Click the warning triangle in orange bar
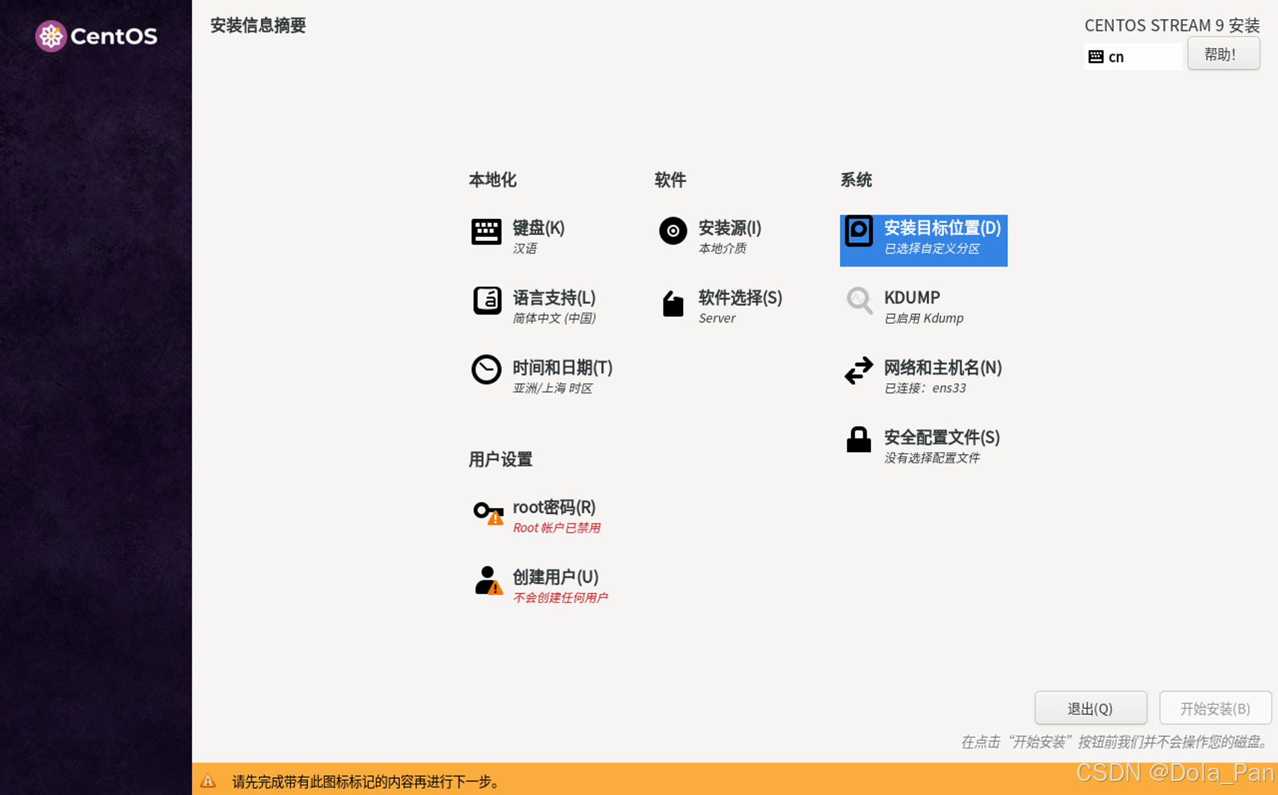This screenshot has height=795, width=1278. [208, 780]
